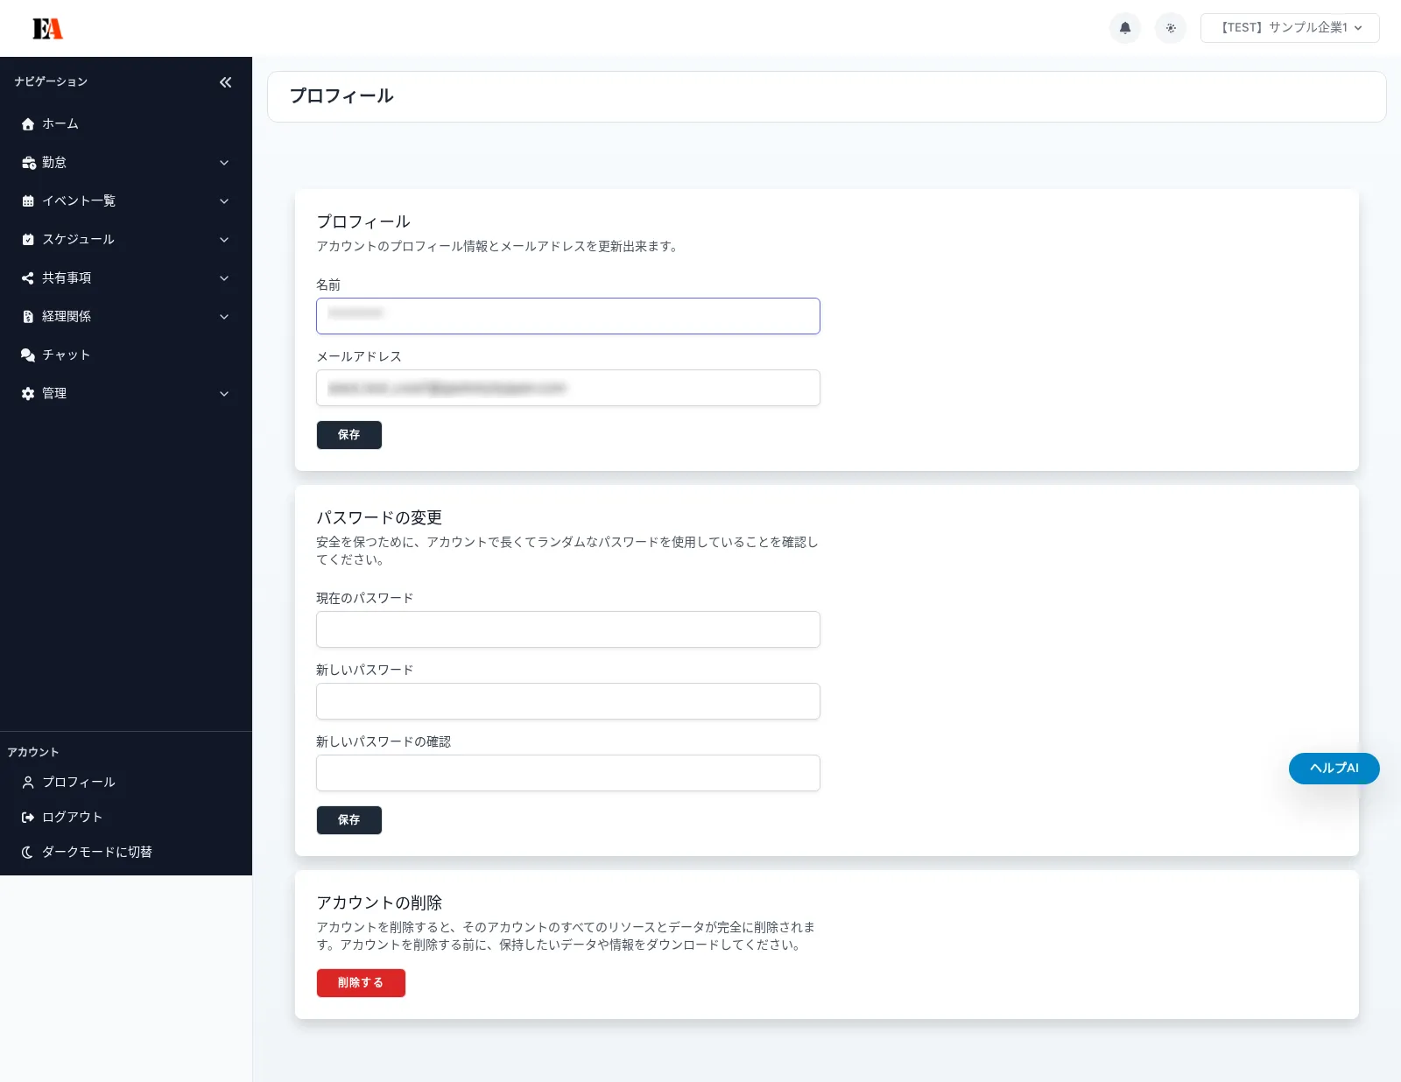Click the 名前 name input field
1401x1082 pixels.
tap(567, 315)
